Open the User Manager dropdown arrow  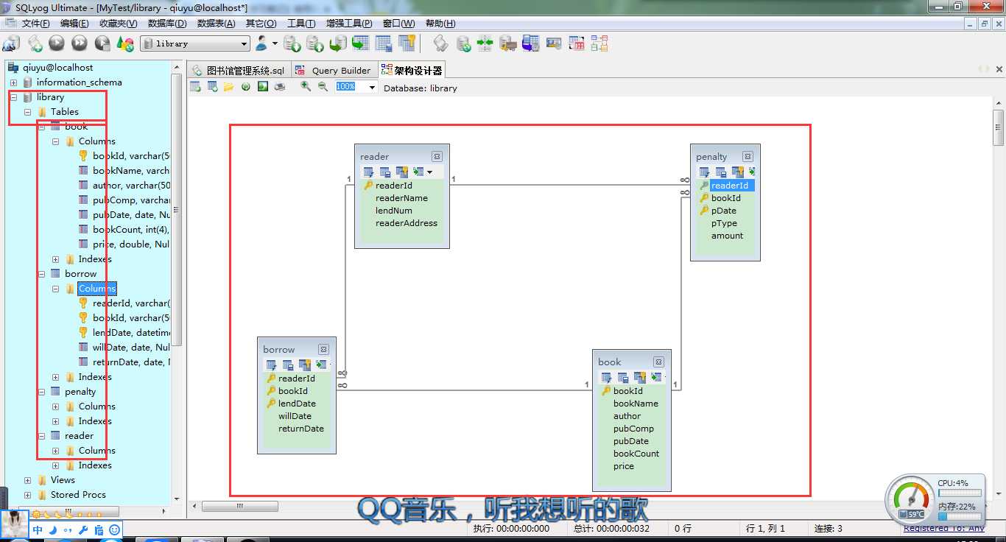coord(275,43)
